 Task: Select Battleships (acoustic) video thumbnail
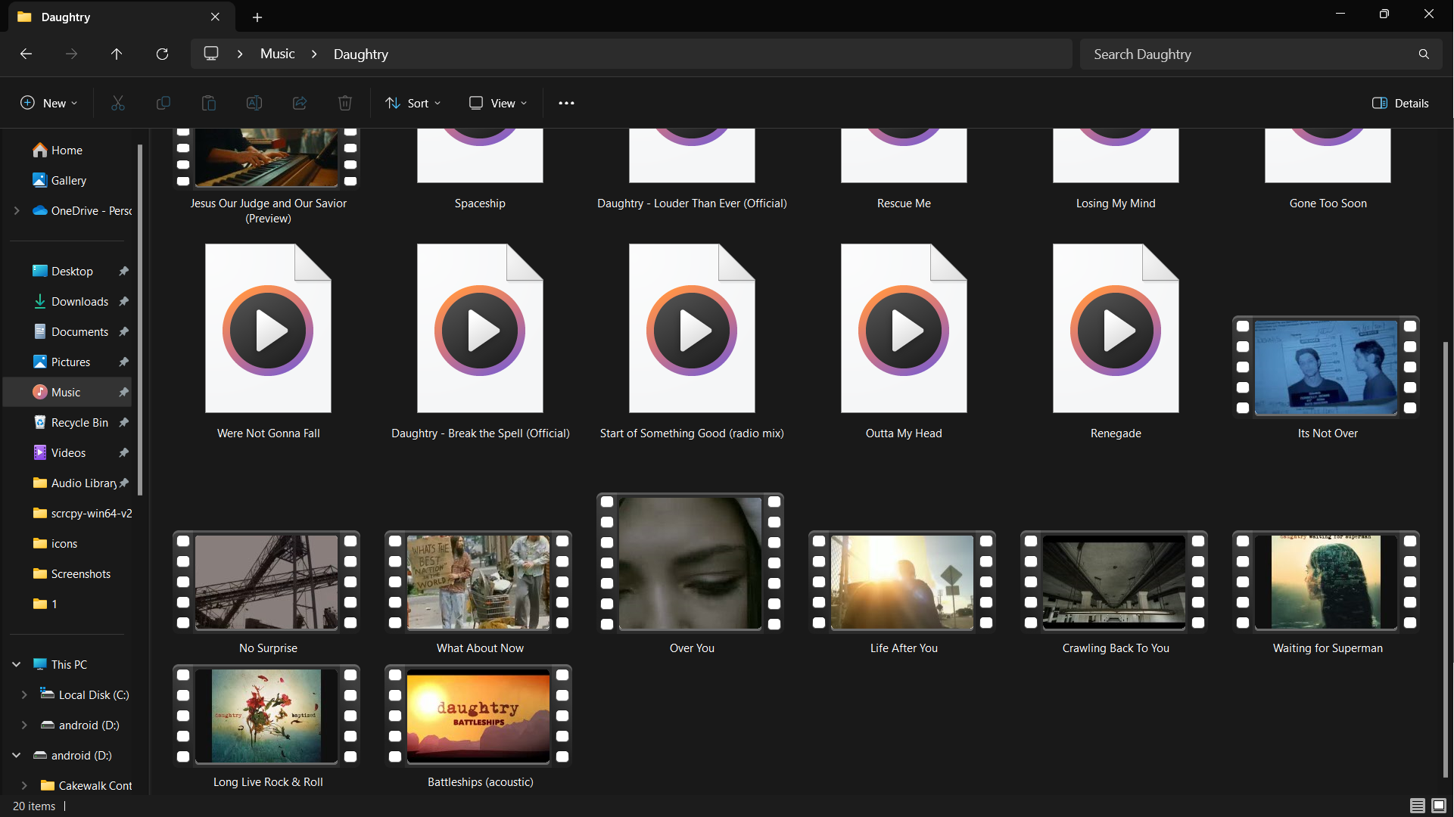click(478, 716)
